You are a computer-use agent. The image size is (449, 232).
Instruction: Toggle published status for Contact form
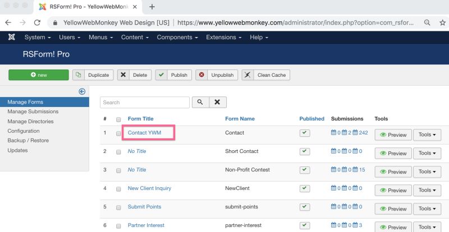[305, 133]
